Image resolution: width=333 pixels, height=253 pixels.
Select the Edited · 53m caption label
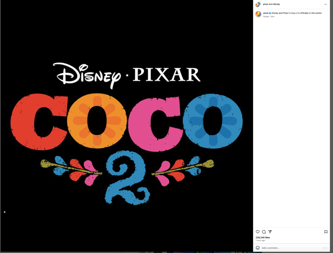[x=269, y=17]
